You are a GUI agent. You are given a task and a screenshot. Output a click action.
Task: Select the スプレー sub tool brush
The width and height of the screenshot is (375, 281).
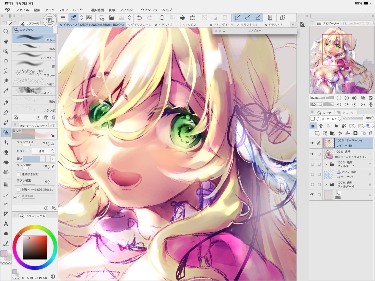34,74
